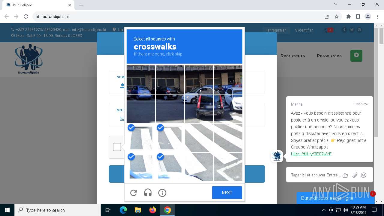Image resolution: width=384 pixels, height=216 pixels.
Task: Attach a file in chat
Action: 355,175
